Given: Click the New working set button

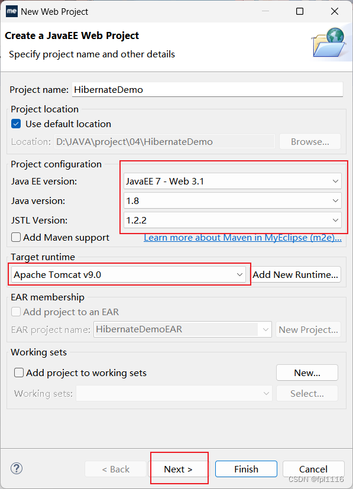Looking at the screenshot, I should [307, 373].
